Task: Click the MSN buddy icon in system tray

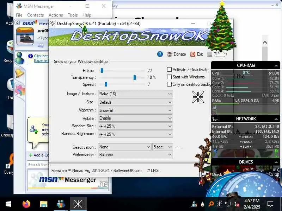Action: click(194, 204)
